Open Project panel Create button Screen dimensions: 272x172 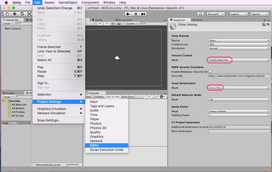coord(8,97)
